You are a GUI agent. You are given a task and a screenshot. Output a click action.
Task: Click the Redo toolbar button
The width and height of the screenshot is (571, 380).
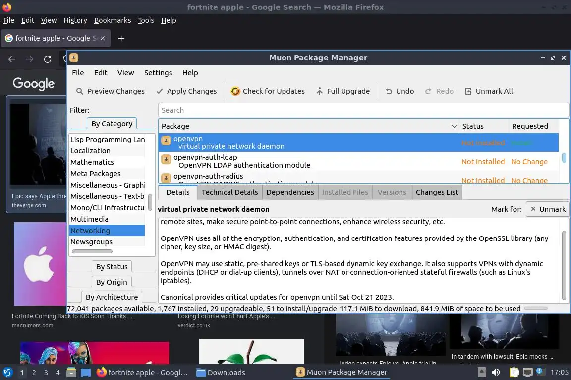[x=439, y=91]
